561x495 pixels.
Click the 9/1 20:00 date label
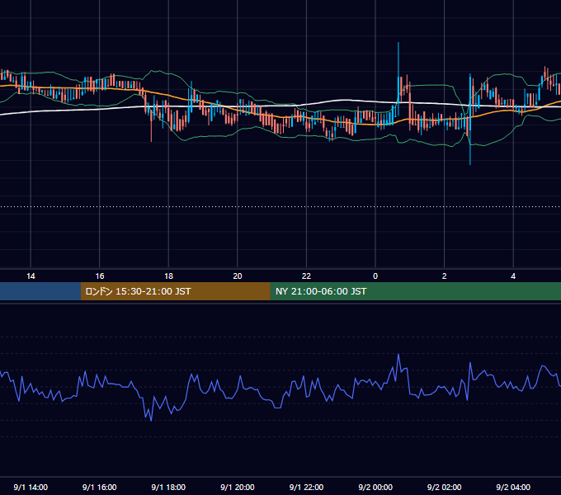[x=238, y=487]
